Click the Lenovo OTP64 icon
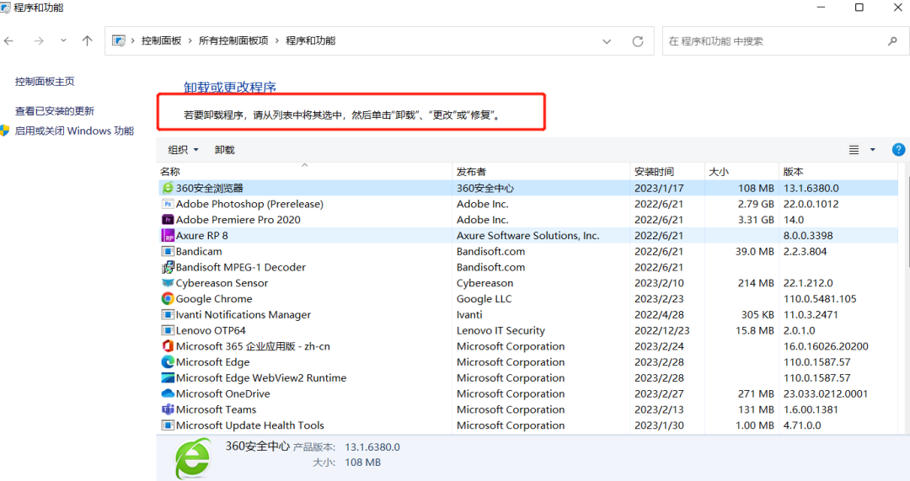Screen dimensions: 910x481 click(167, 330)
